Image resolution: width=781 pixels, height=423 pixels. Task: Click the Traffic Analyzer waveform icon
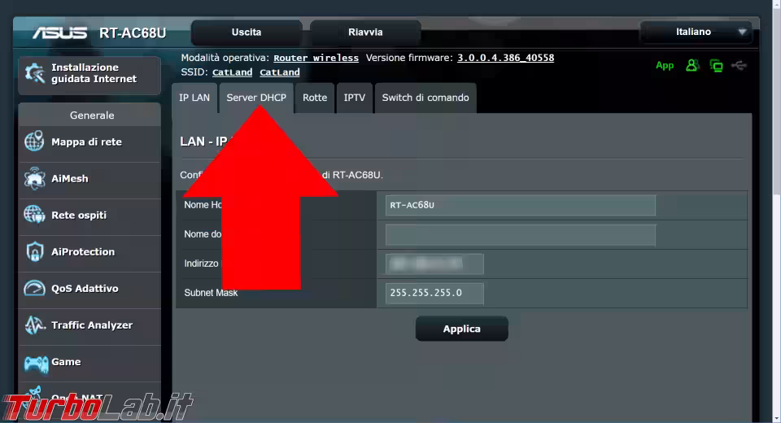[34, 325]
